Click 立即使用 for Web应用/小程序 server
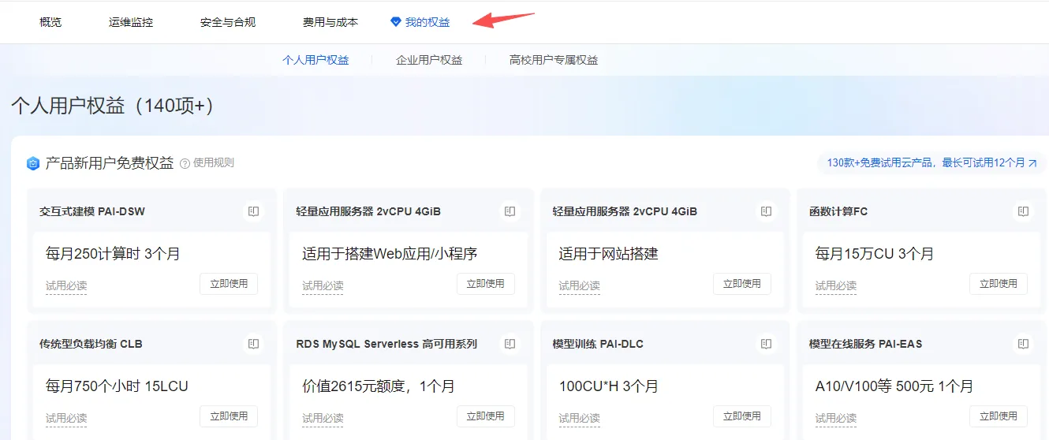The image size is (1049, 440). click(x=486, y=284)
